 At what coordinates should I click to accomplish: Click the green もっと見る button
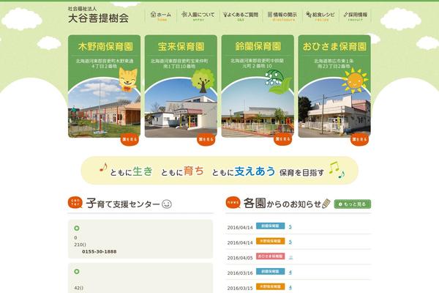point(353,204)
